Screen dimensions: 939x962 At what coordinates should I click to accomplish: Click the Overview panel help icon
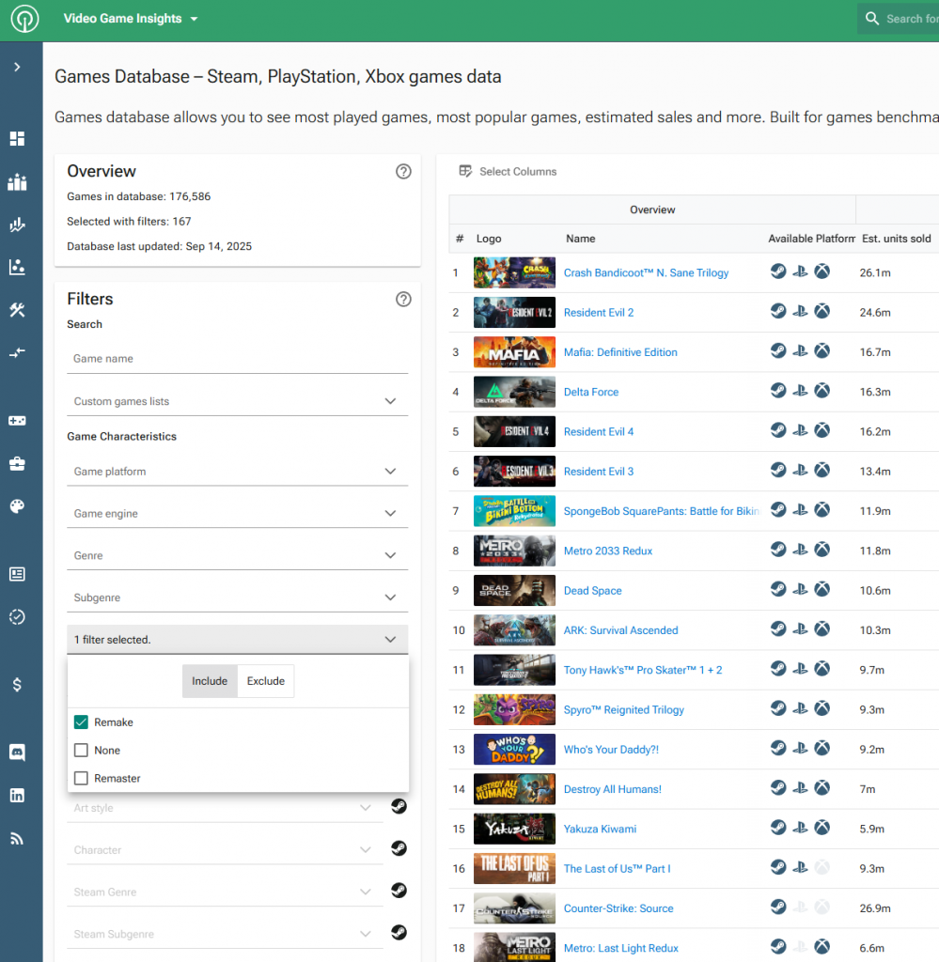403,171
